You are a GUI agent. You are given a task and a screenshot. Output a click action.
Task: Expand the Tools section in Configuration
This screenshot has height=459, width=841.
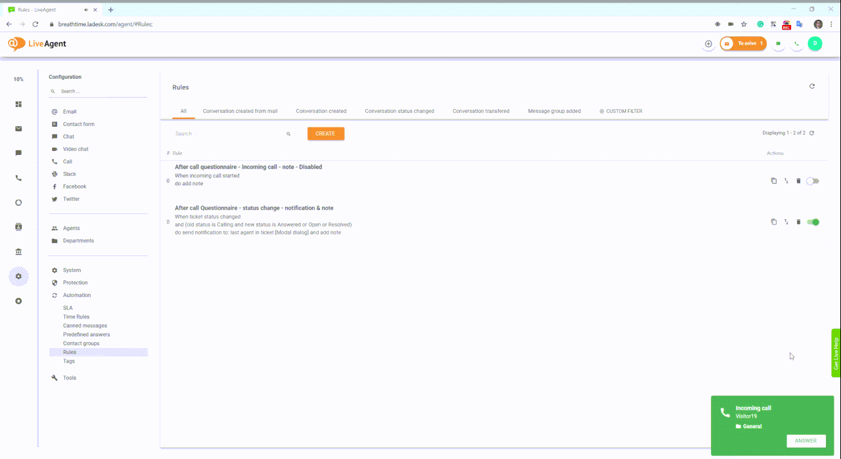(69, 378)
